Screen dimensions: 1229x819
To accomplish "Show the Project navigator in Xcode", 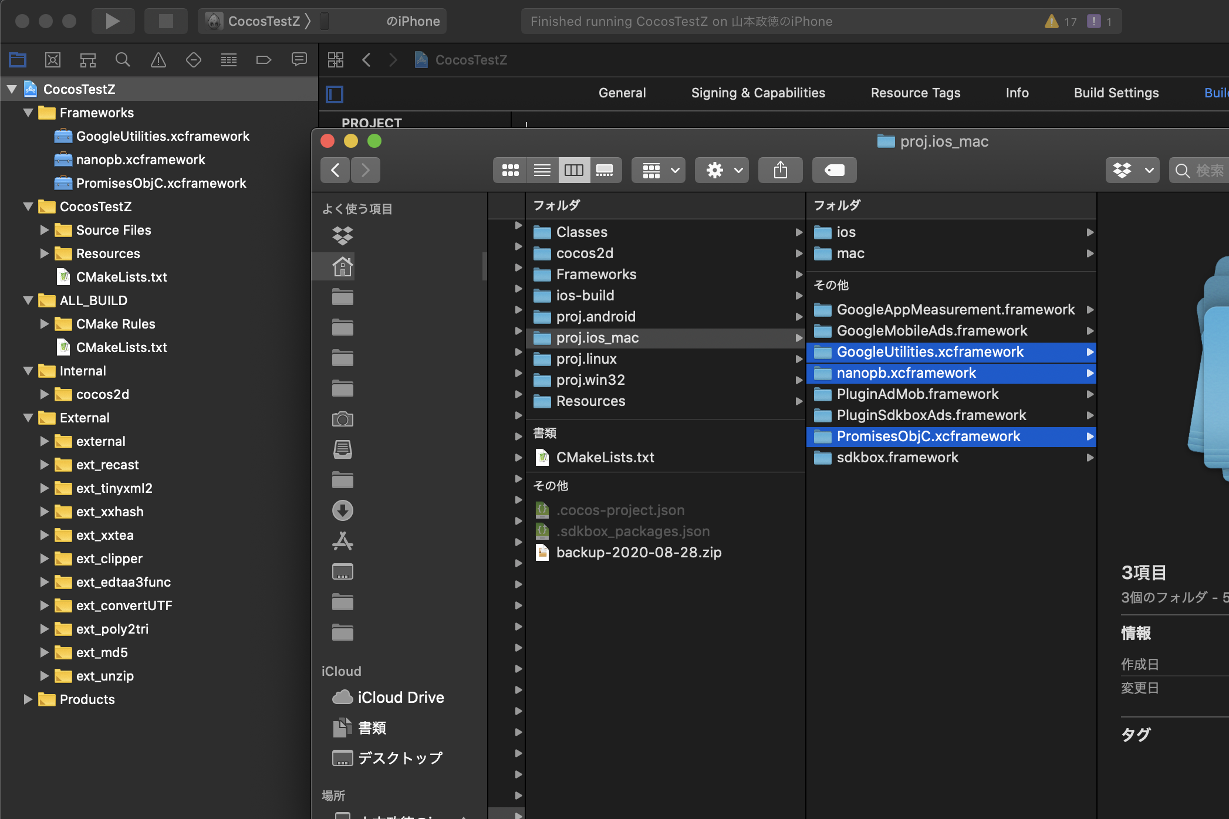I will click(x=18, y=60).
